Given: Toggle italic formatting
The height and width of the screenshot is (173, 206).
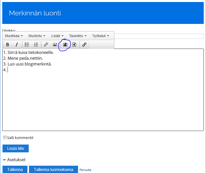Looking at the screenshot, I should (x=17, y=45).
